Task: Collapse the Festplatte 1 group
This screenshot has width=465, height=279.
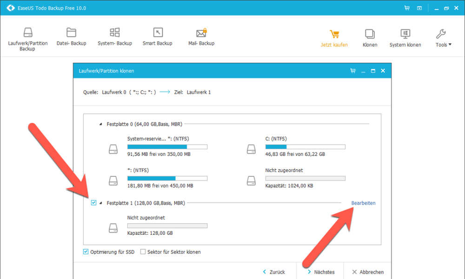Action: pos(100,203)
